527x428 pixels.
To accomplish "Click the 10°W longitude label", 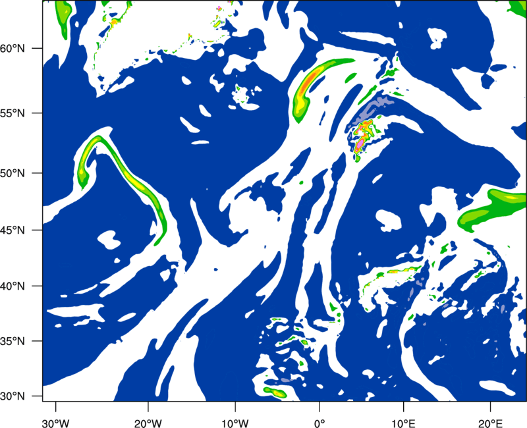I will pos(235,423).
